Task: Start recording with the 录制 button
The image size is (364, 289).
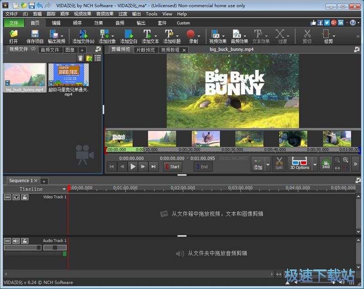Action: (x=191, y=34)
